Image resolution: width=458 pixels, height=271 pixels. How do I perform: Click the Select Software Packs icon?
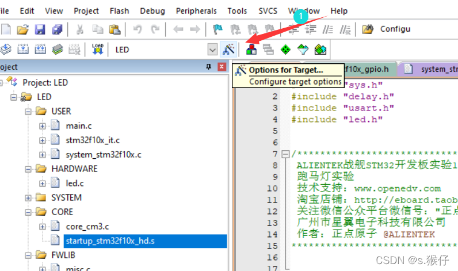tap(303, 49)
